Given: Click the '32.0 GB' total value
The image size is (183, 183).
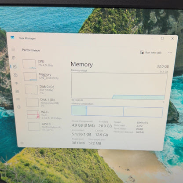Looking at the screenshot, I should [163, 66].
